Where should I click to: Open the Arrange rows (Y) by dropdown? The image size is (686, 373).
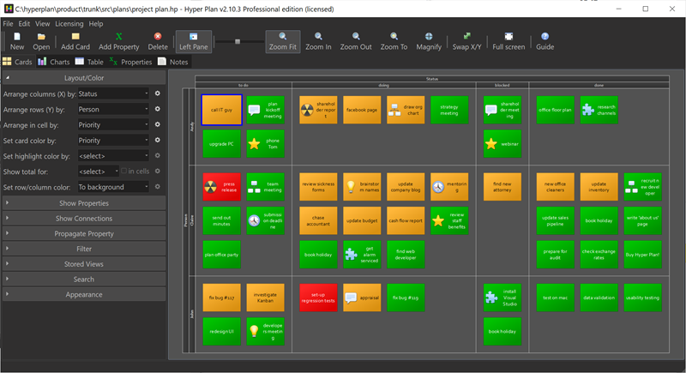pyautogui.click(x=112, y=109)
